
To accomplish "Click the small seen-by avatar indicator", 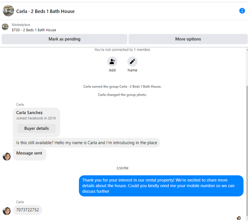I will click(x=239, y=218).
